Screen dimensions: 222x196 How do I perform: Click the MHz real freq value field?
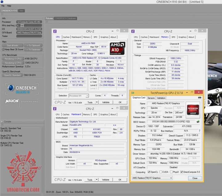pos(33,26)
